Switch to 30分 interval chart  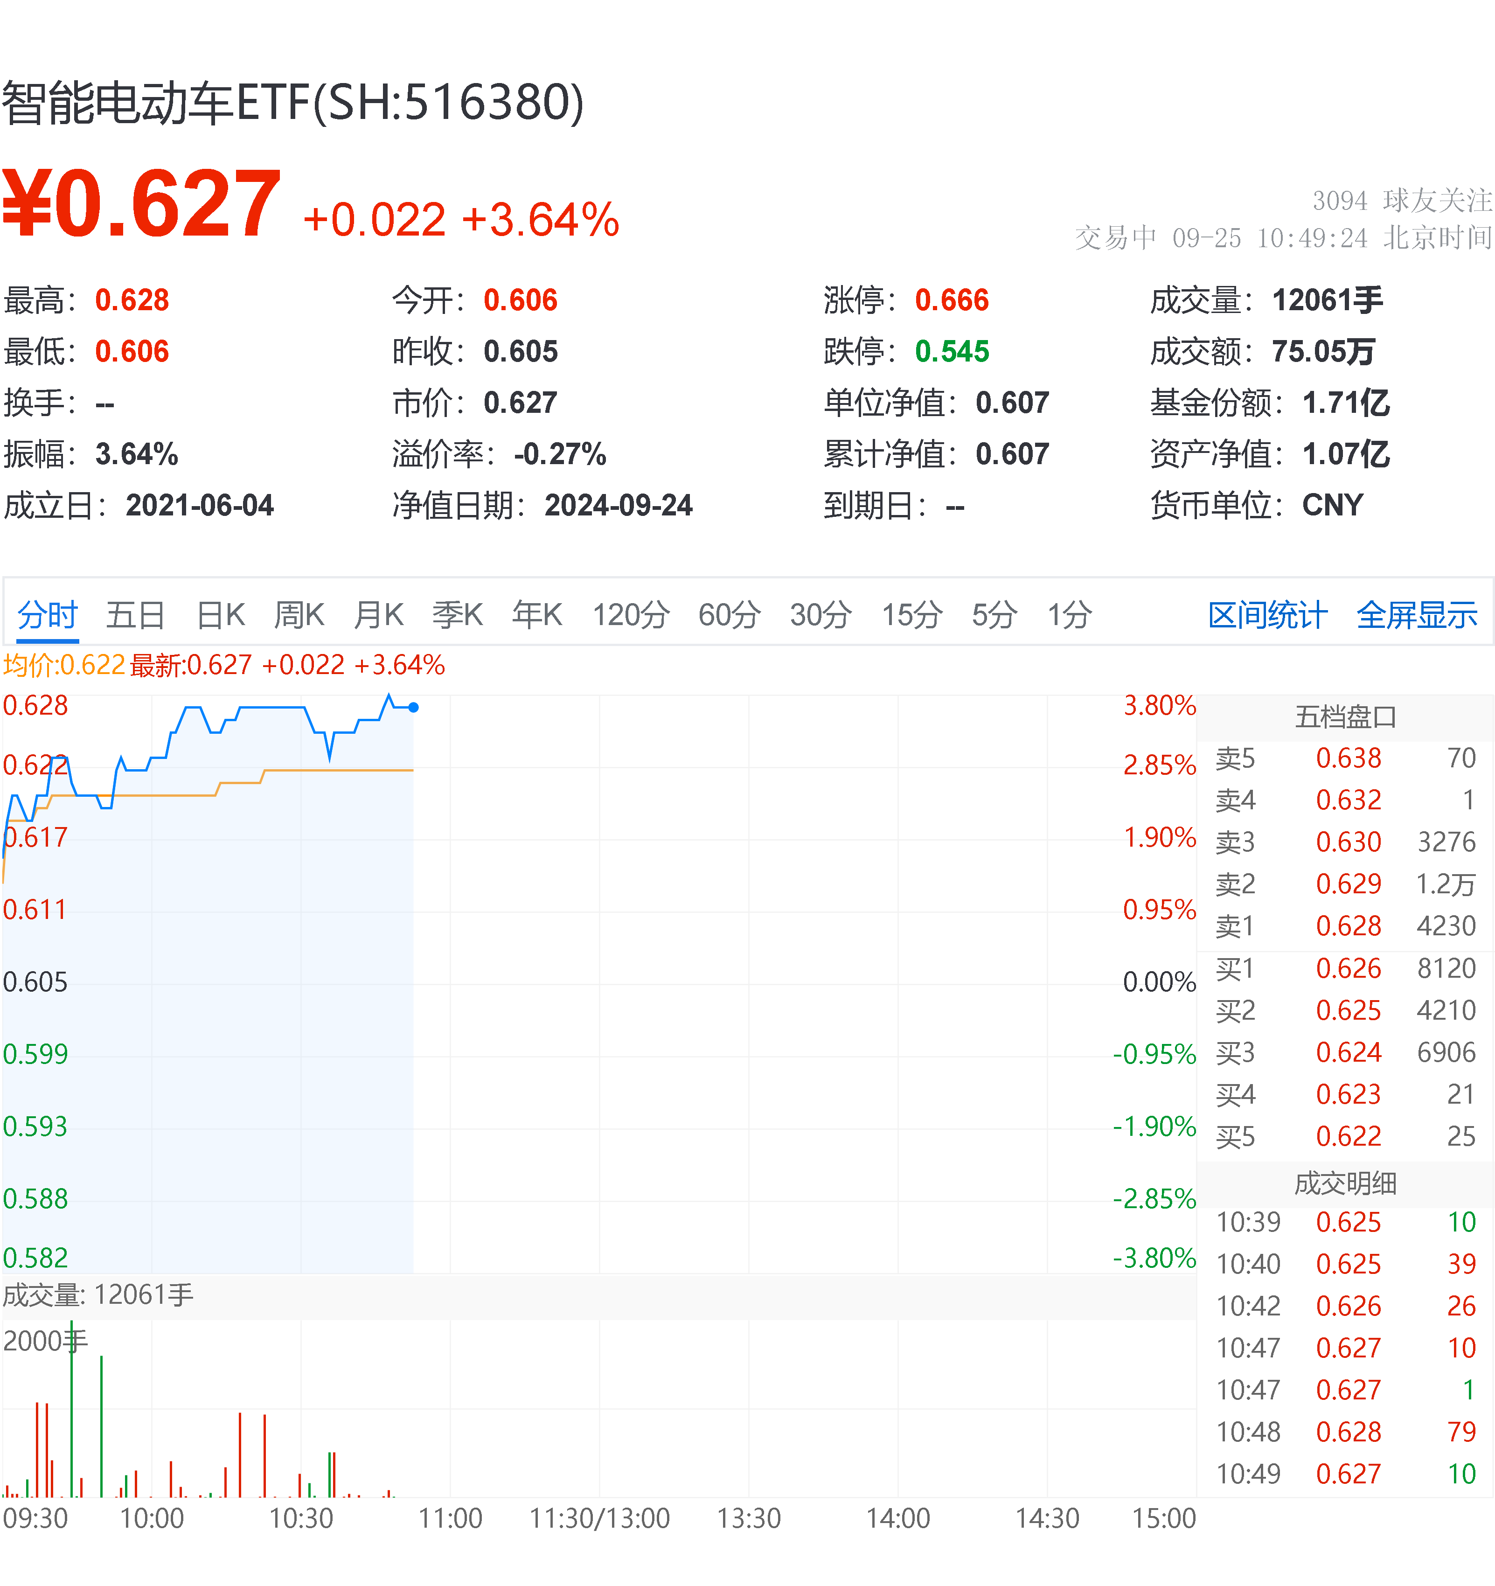(x=821, y=615)
